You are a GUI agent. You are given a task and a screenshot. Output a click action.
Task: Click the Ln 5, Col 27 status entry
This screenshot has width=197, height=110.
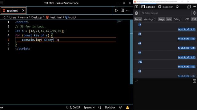(73, 107)
